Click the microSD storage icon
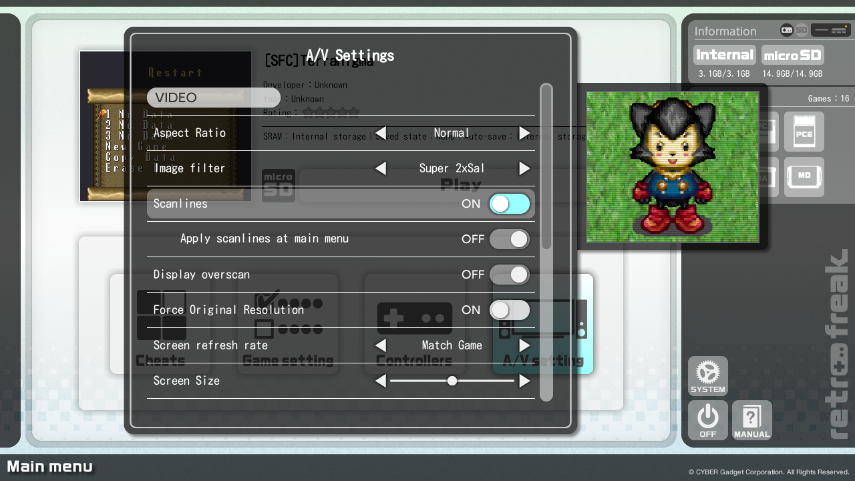This screenshot has height=481, width=855. click(x=792, y=55)
